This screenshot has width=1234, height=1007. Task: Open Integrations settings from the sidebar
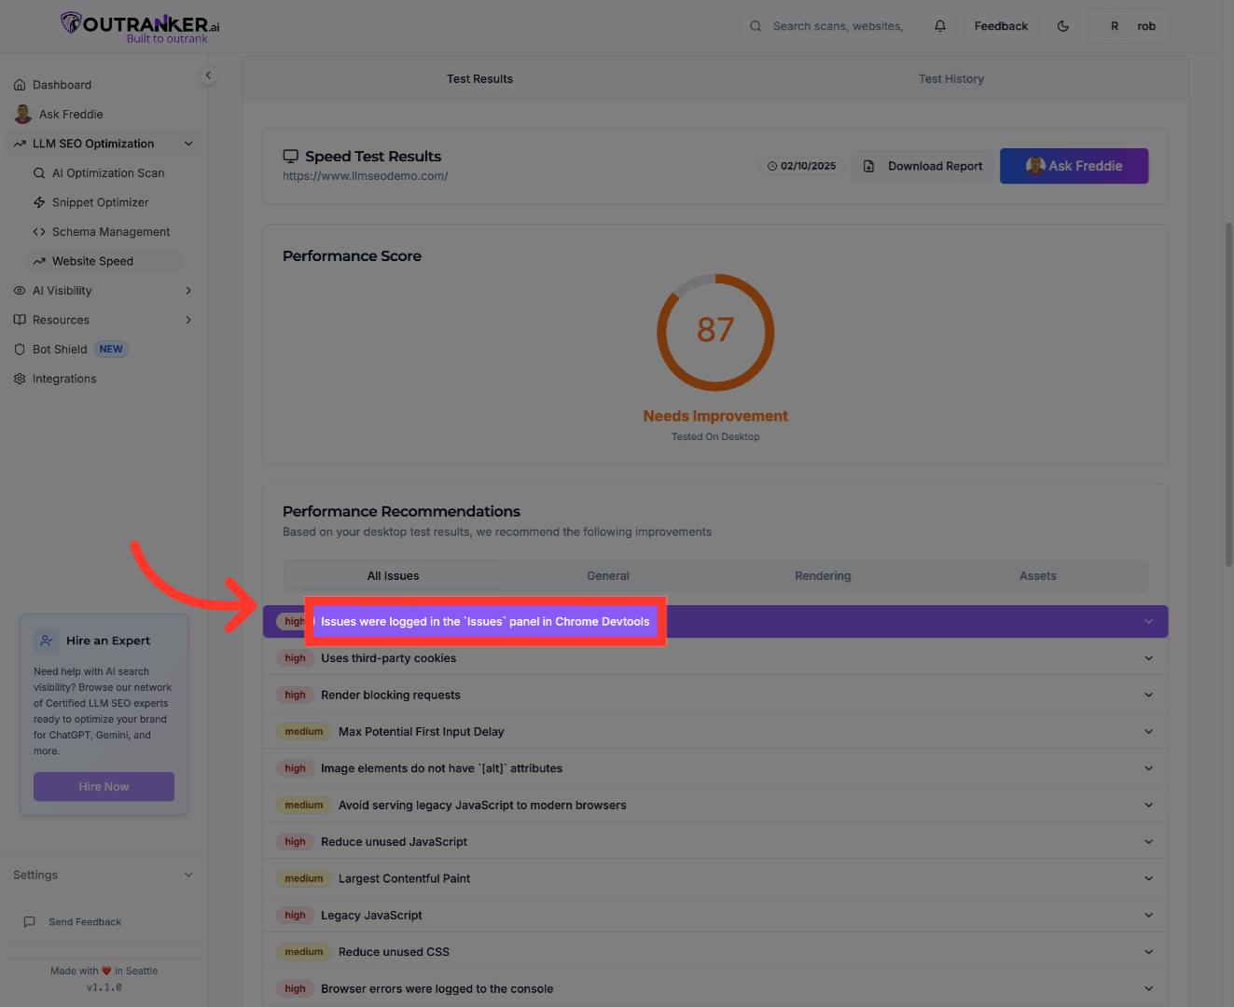tap(64, 379)
